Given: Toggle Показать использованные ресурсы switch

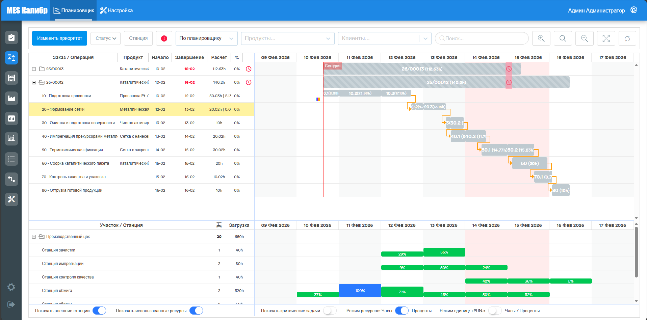Looking at the screenshot, I should [196, 311].
